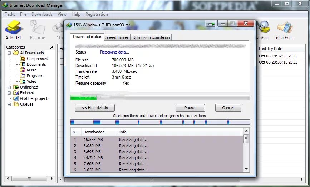
Task: Expand the Queues tree node
Action: (x=9, y=104)
